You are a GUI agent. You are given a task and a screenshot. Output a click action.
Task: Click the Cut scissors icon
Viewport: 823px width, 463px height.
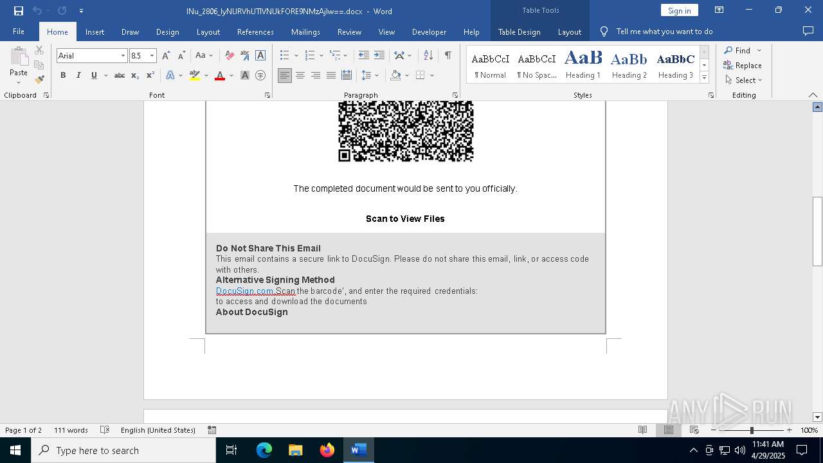pyautogui.click(x=39, y=50)
